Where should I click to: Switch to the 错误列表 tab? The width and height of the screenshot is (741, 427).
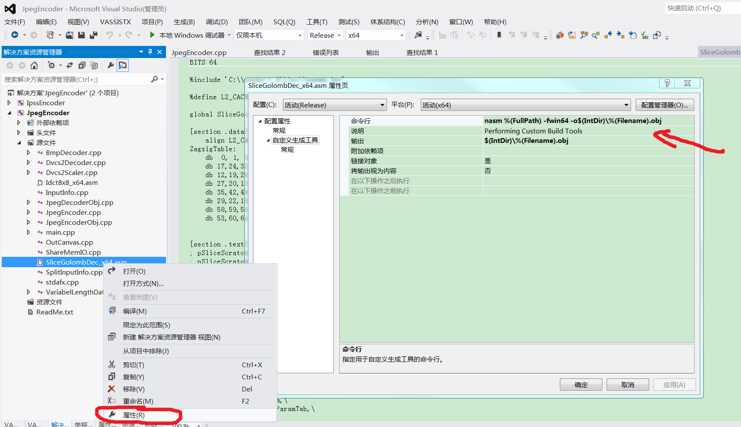click(326, 52)
